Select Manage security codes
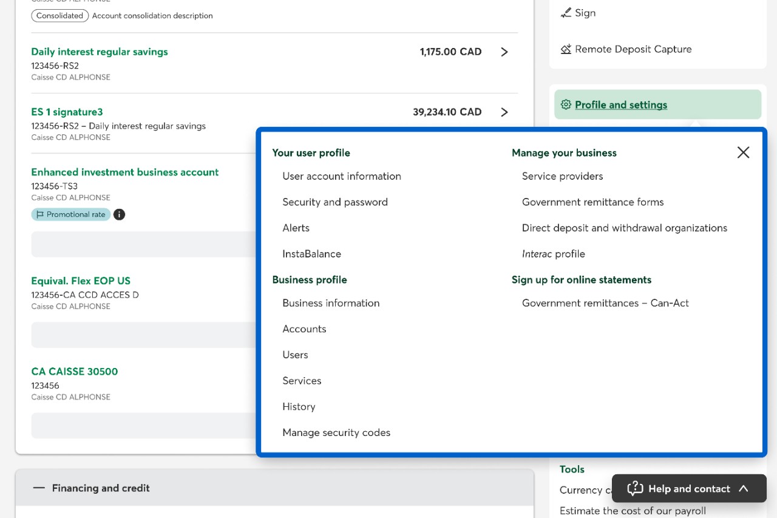Viewport: 777px width, 518px height. click(336, 432)
